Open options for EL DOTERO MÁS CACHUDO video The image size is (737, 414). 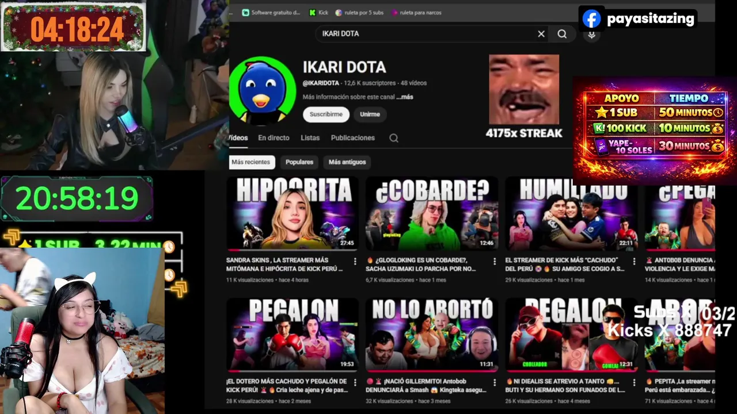click(355, 382)
